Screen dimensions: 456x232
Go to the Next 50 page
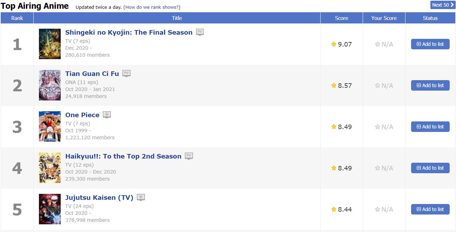pos(442,5)
